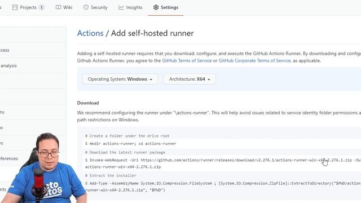The height and width of the screenshot is (203, 361).
Task: Click the Projects board icon
Action: [x=15, y=7]
